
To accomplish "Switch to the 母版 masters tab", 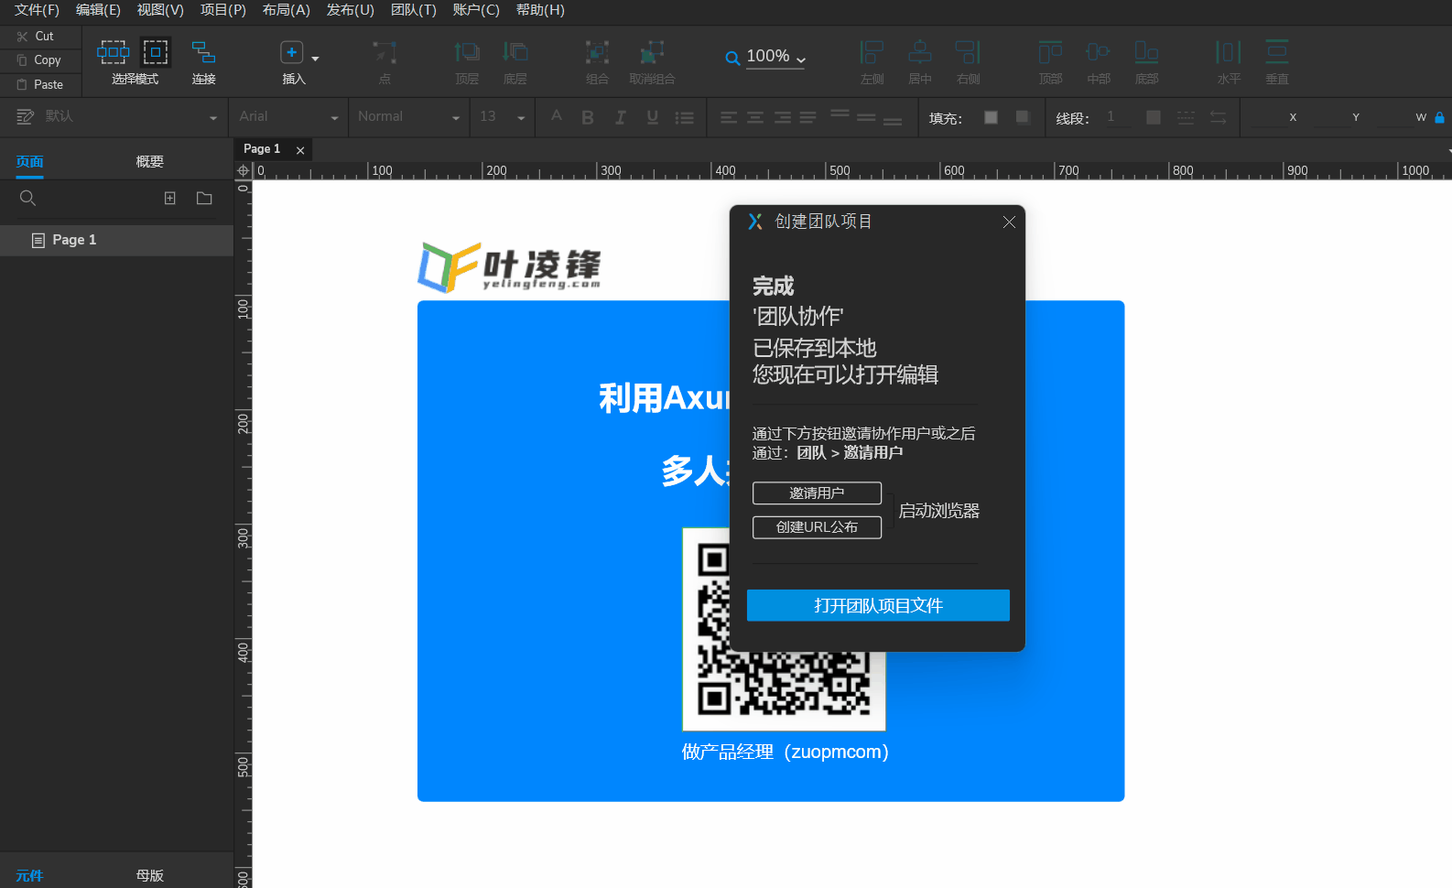I will [x=149, y=876].
